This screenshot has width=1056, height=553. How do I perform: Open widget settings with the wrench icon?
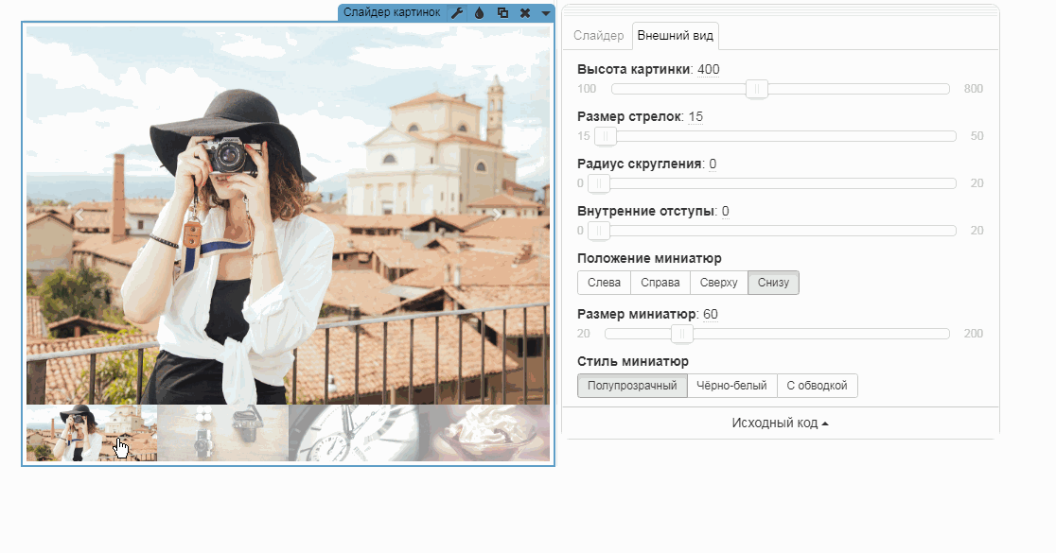tap(457, 12)
